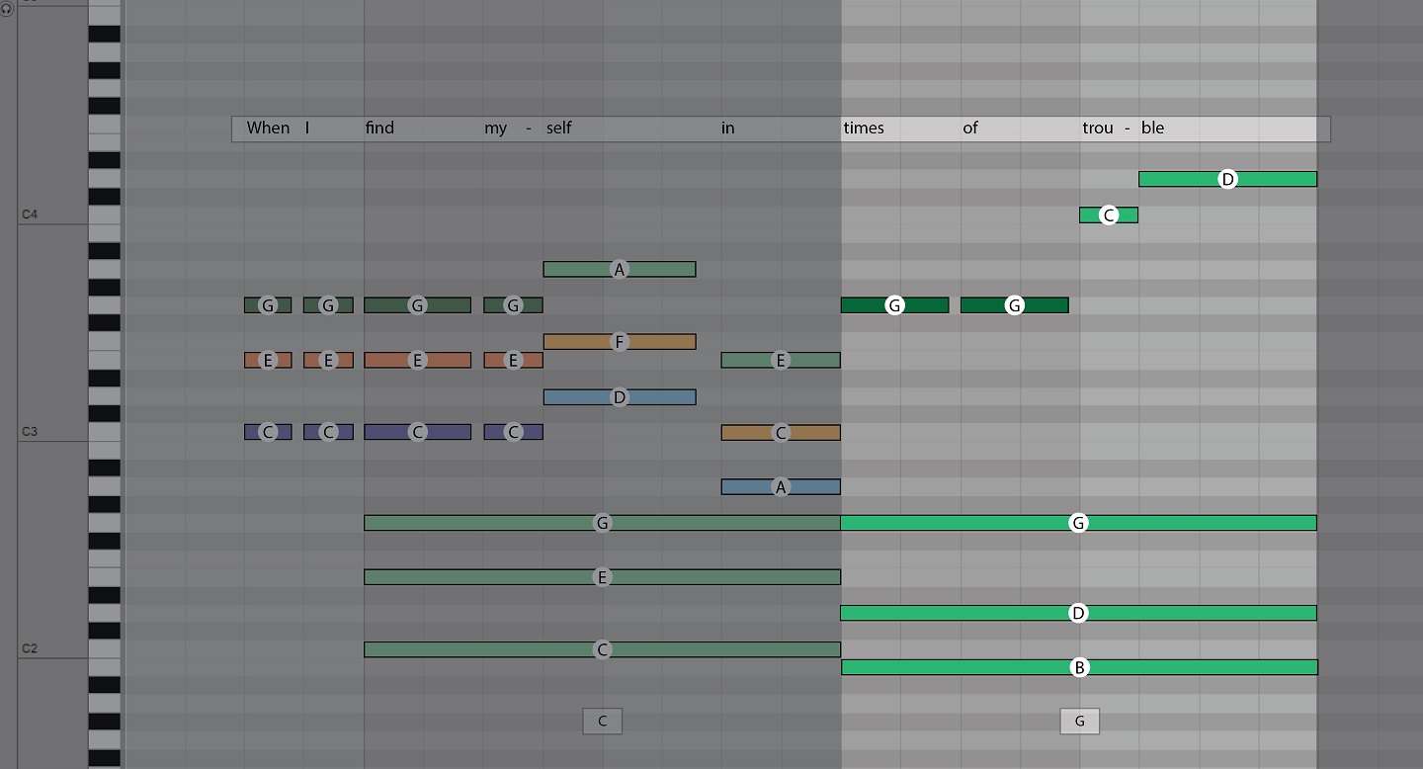The height and width of the screenshot is (769, 1423).
Task: Select the F note badge in the melody
Action: 619,340
